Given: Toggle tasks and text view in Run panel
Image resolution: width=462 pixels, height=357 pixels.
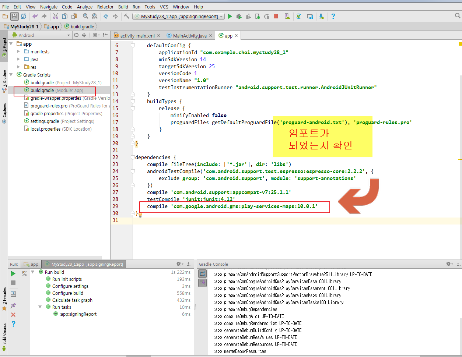Looking at the screenshot, I should pos(24,273).
